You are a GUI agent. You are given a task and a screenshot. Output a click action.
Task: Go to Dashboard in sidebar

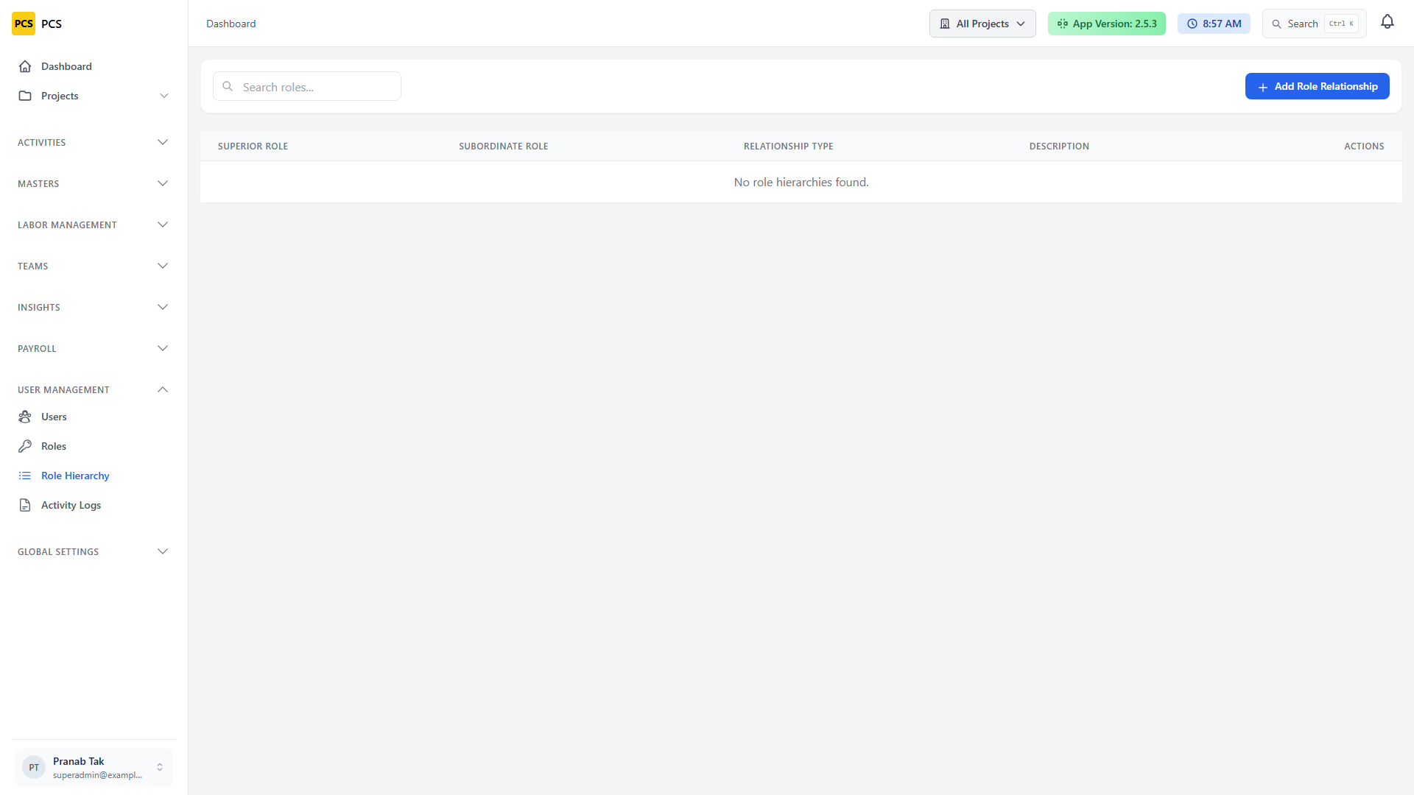[94, 66]
